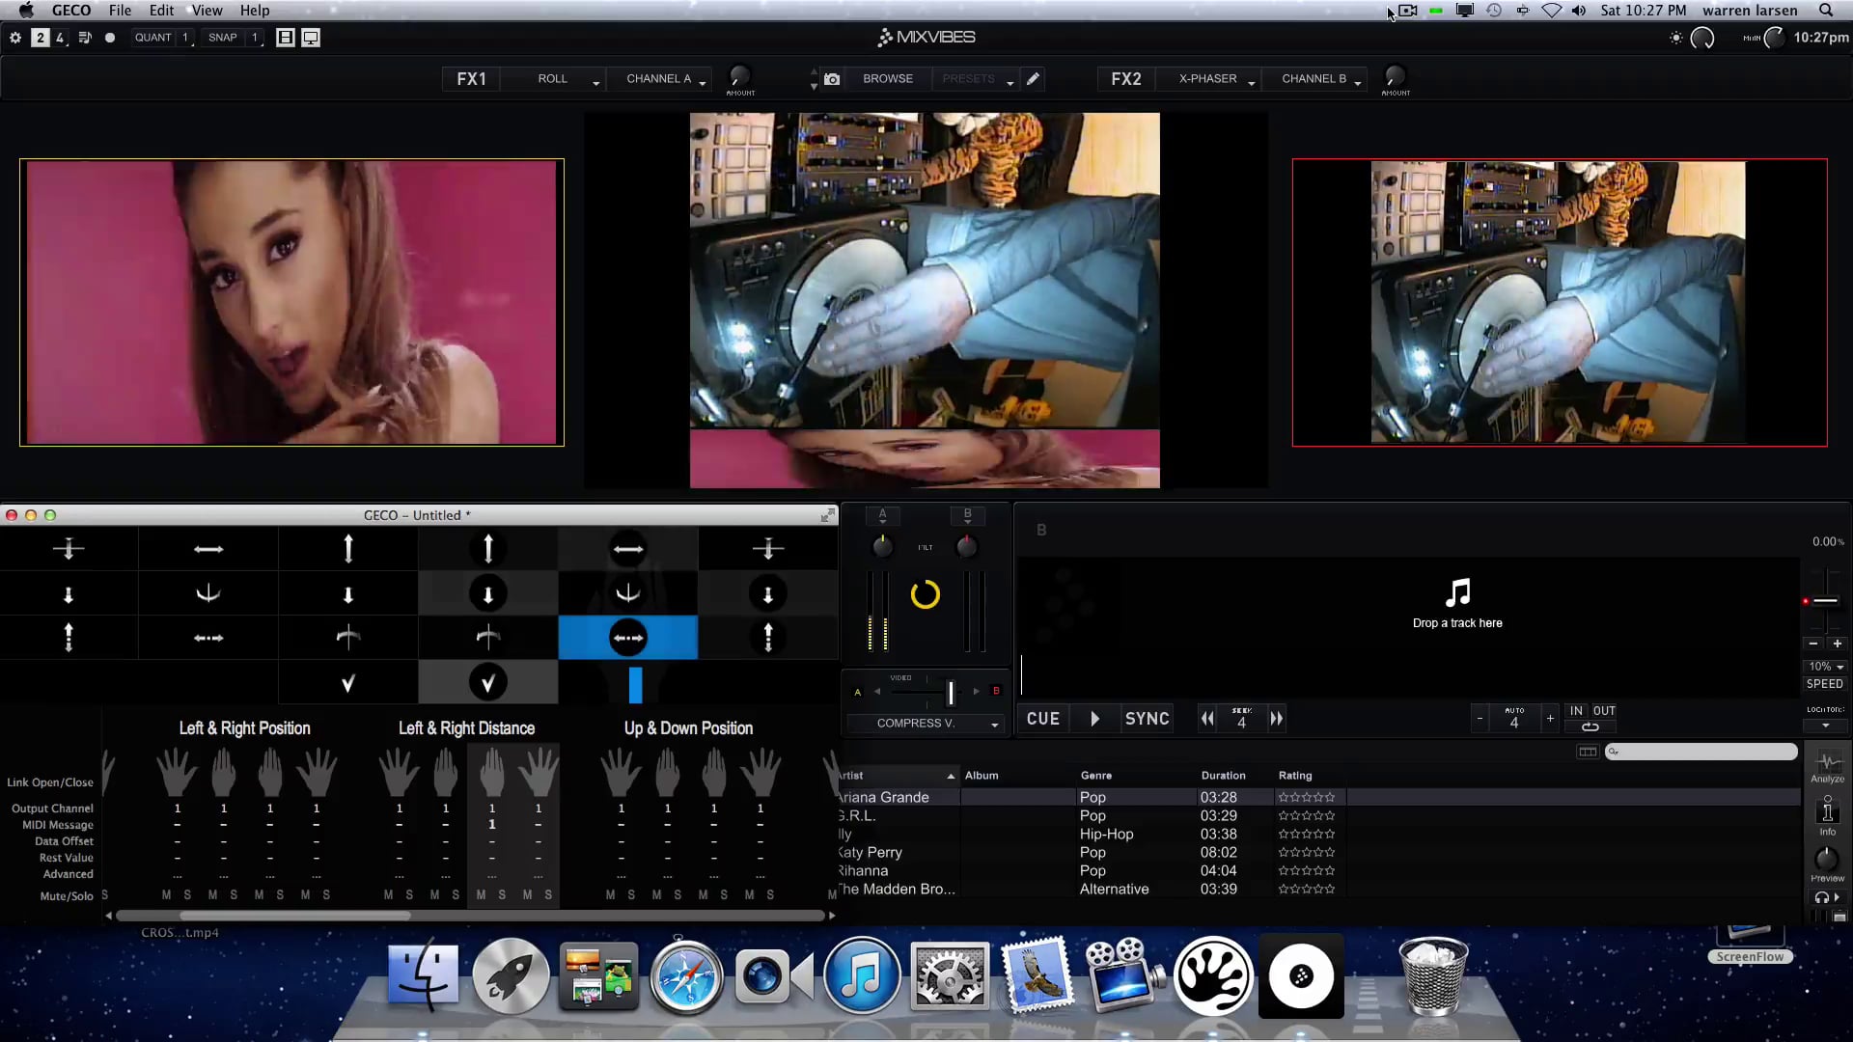The width and height of the screenshot is (1853, 1042).
Task: Toggle FX1 effect on
Action: click(471, 79)
